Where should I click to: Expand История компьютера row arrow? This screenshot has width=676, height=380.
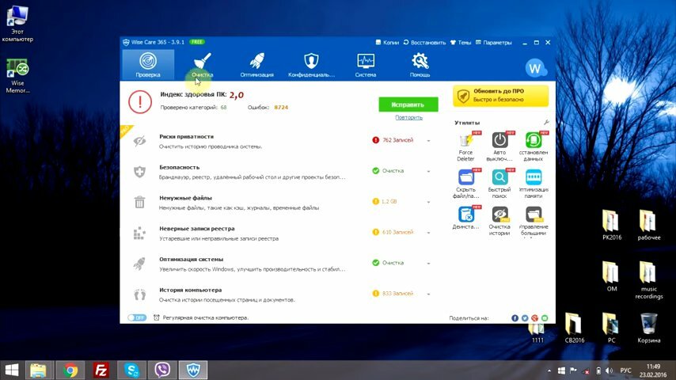coord(428,294)
